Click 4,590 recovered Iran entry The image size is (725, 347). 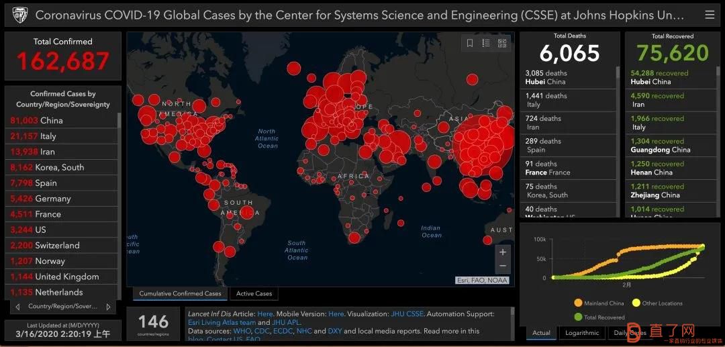(671, 100)
